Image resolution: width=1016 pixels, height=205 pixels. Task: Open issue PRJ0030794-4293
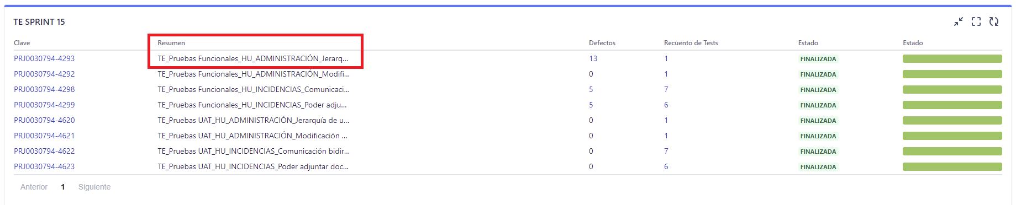(x=44, y=58)
